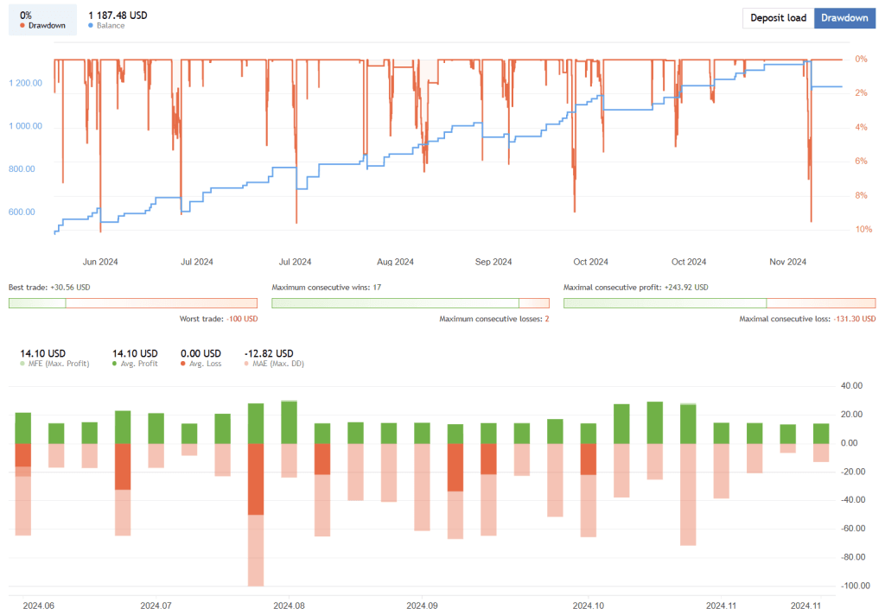This screenshot has width=885, height=615.
Task: Click the Maximal consecutive profit bar
Action: click(718, 303)
